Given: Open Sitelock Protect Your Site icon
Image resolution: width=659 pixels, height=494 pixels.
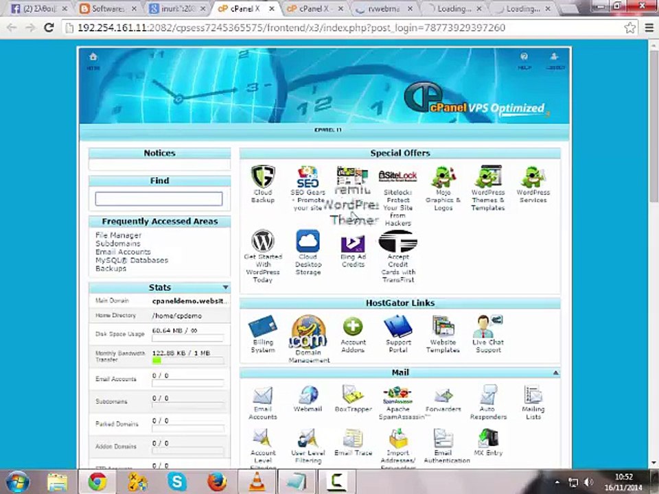Looking at the screenshot, I should click(x=397, y=176).
